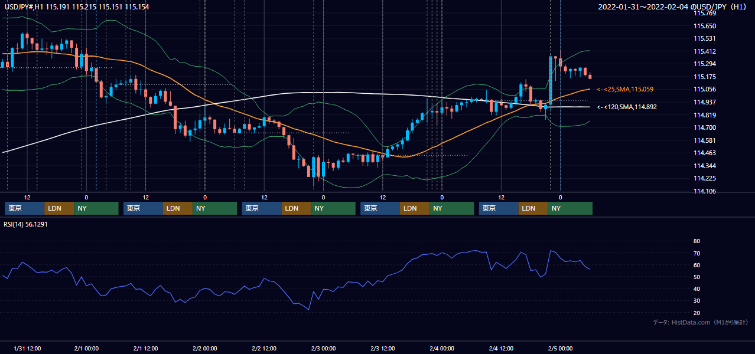Click price axis value 115.650
Image resolution: width=755 pixels, height=354 pixels.
[704, 26]
